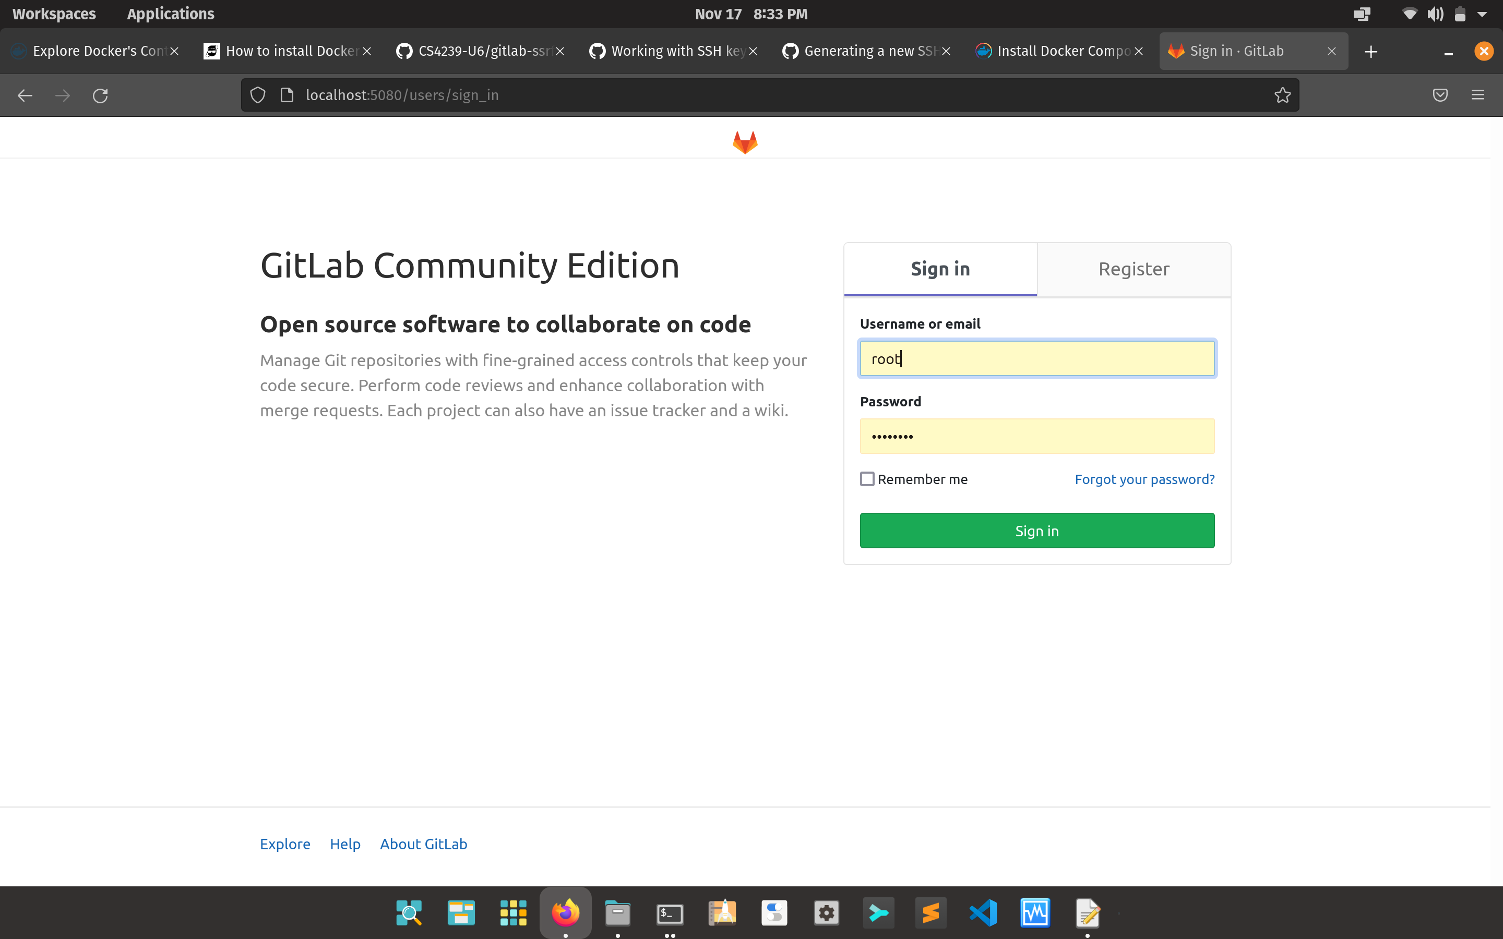The image size is (1503, 939).
Task: Open the Pocket save icon
Action: coord(1440,95)
